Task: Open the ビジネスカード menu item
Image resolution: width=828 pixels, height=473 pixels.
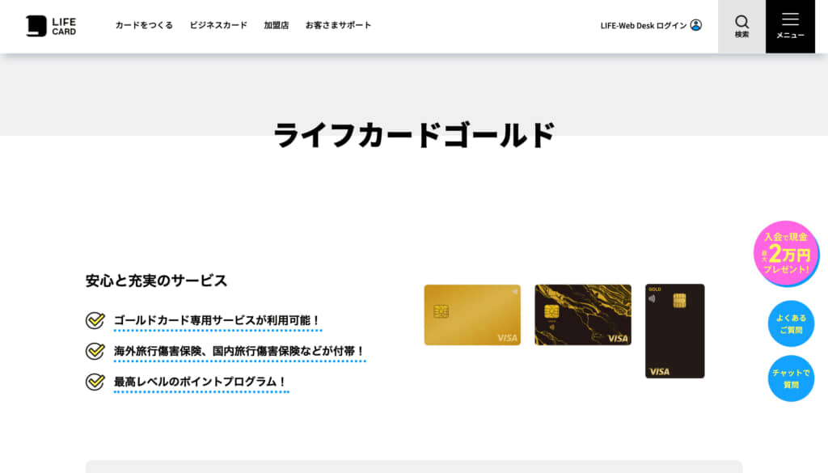Action: click(218, 25)
